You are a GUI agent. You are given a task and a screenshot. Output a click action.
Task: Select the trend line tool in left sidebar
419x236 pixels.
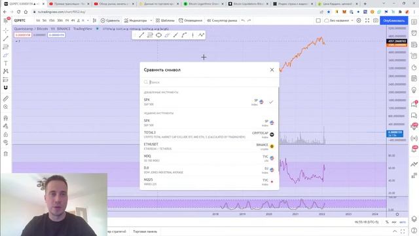coord(6,39)
